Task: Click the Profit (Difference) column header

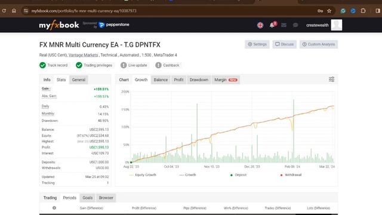Action: pos(144,208)
